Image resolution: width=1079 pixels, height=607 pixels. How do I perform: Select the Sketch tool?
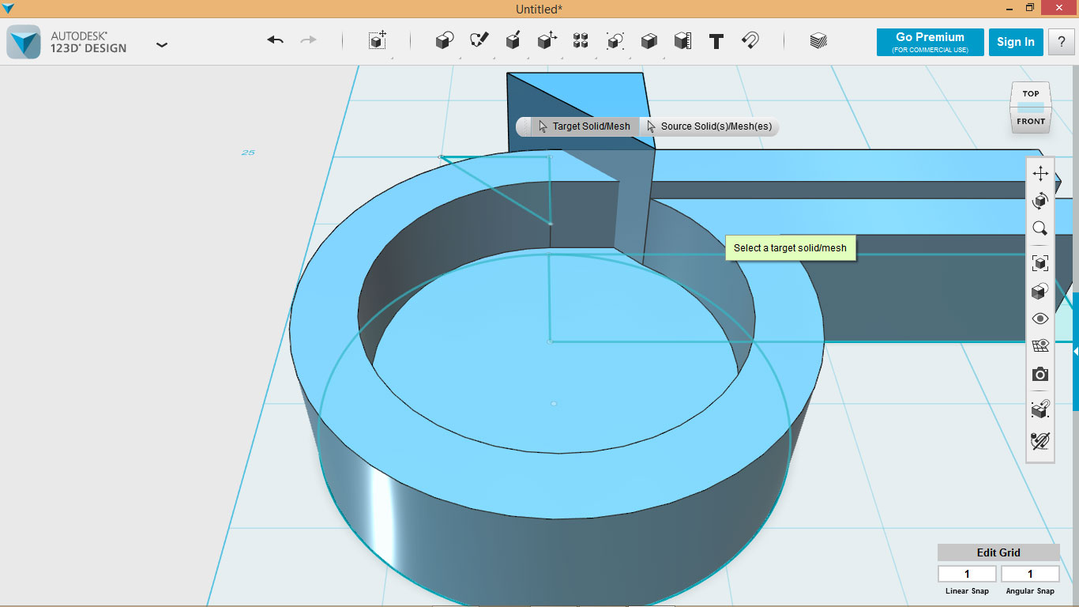(479, 41)
